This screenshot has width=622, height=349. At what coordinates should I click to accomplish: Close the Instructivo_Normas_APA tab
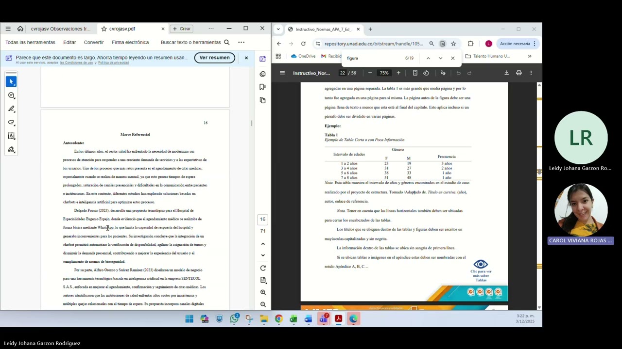pyautogui.click(x=358, y=29)
